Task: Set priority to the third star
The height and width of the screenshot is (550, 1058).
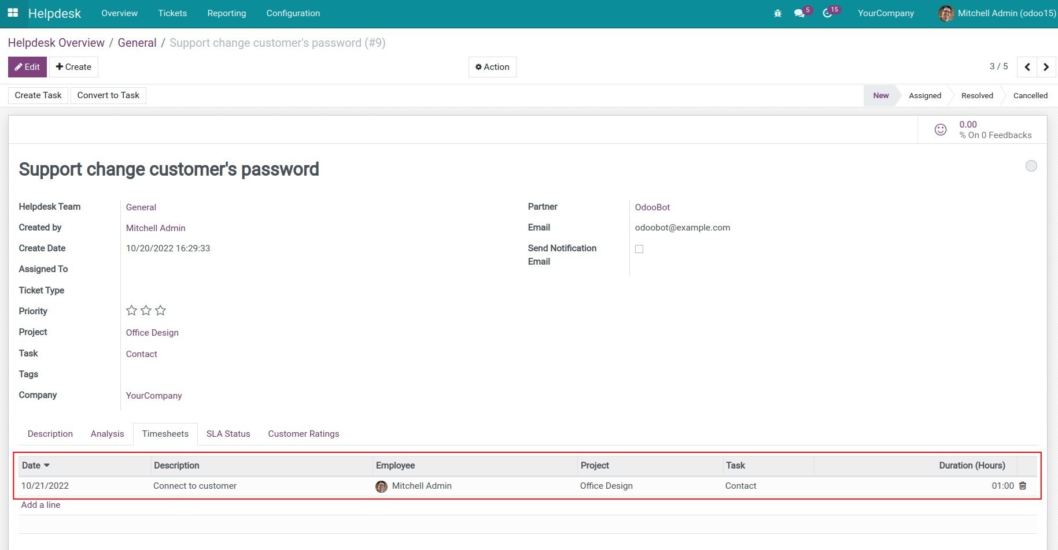Action: click(161, 311)
